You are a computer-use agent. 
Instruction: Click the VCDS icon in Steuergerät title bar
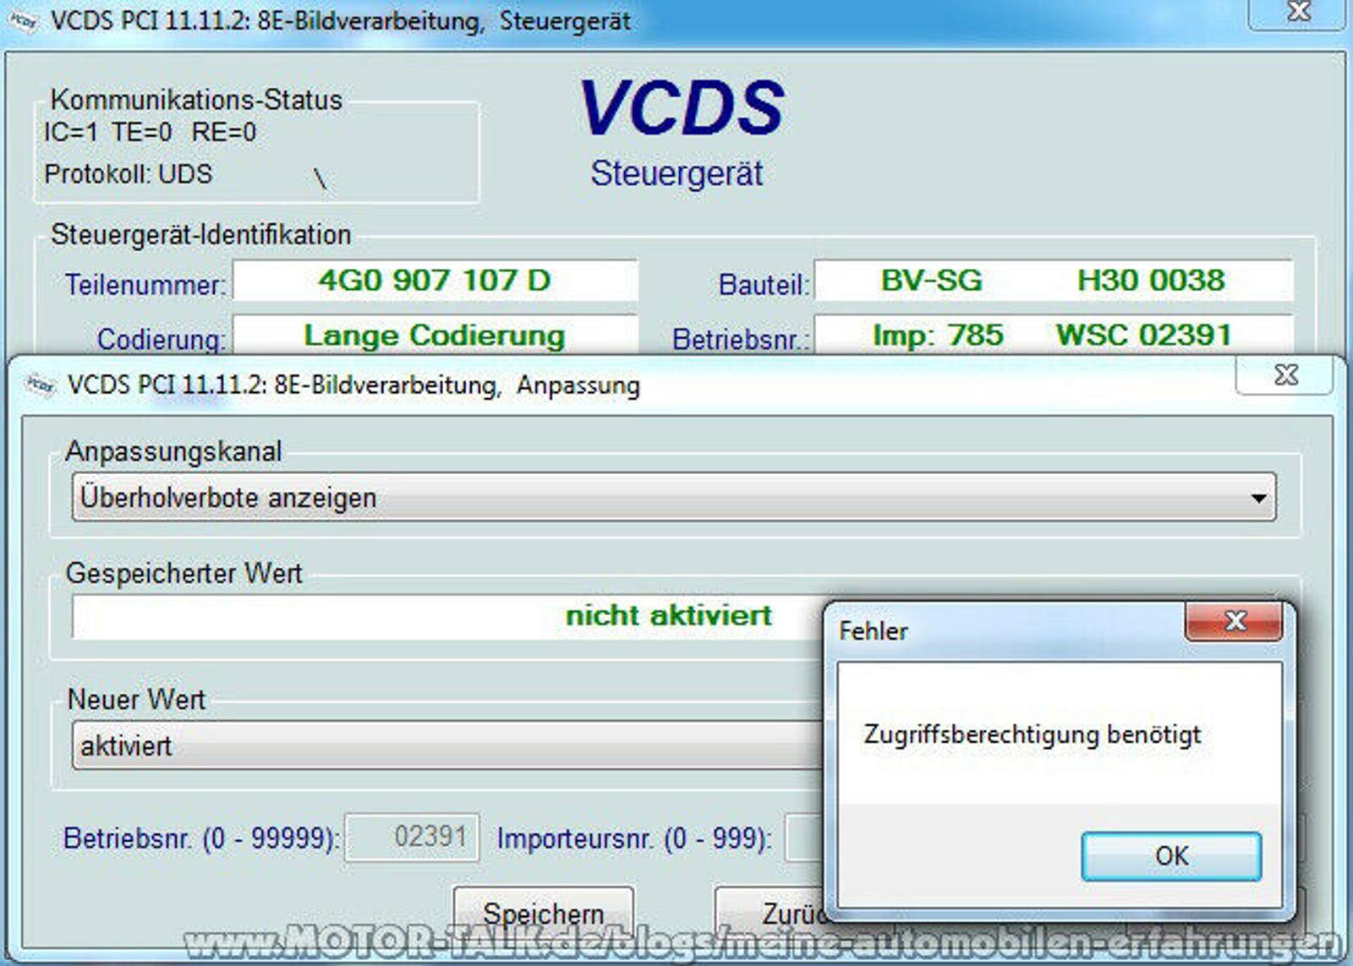[x=24, y=21]
